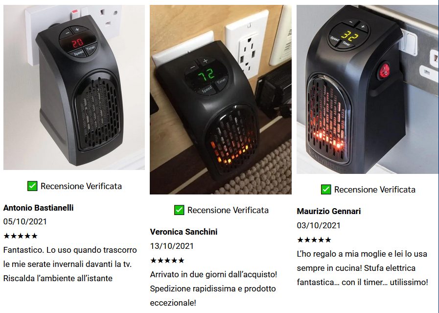
Task: Open the heater photo showing green 72
Action: coord(221,99)
